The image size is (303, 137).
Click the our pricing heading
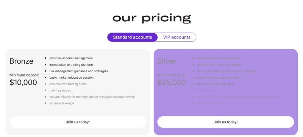click(x=152, y=18)
